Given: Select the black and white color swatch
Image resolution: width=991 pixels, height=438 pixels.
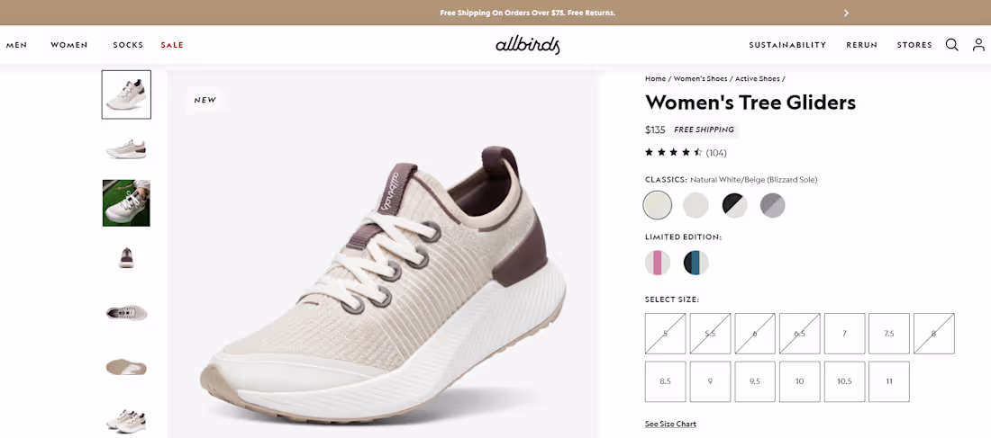Looking at the screenshot, I should click(x=734, y=205).
